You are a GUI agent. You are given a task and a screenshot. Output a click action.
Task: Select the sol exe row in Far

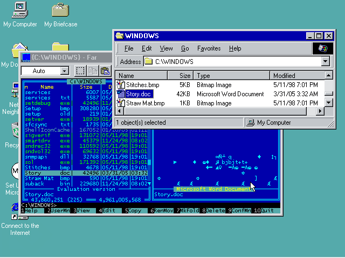point(86,162)
